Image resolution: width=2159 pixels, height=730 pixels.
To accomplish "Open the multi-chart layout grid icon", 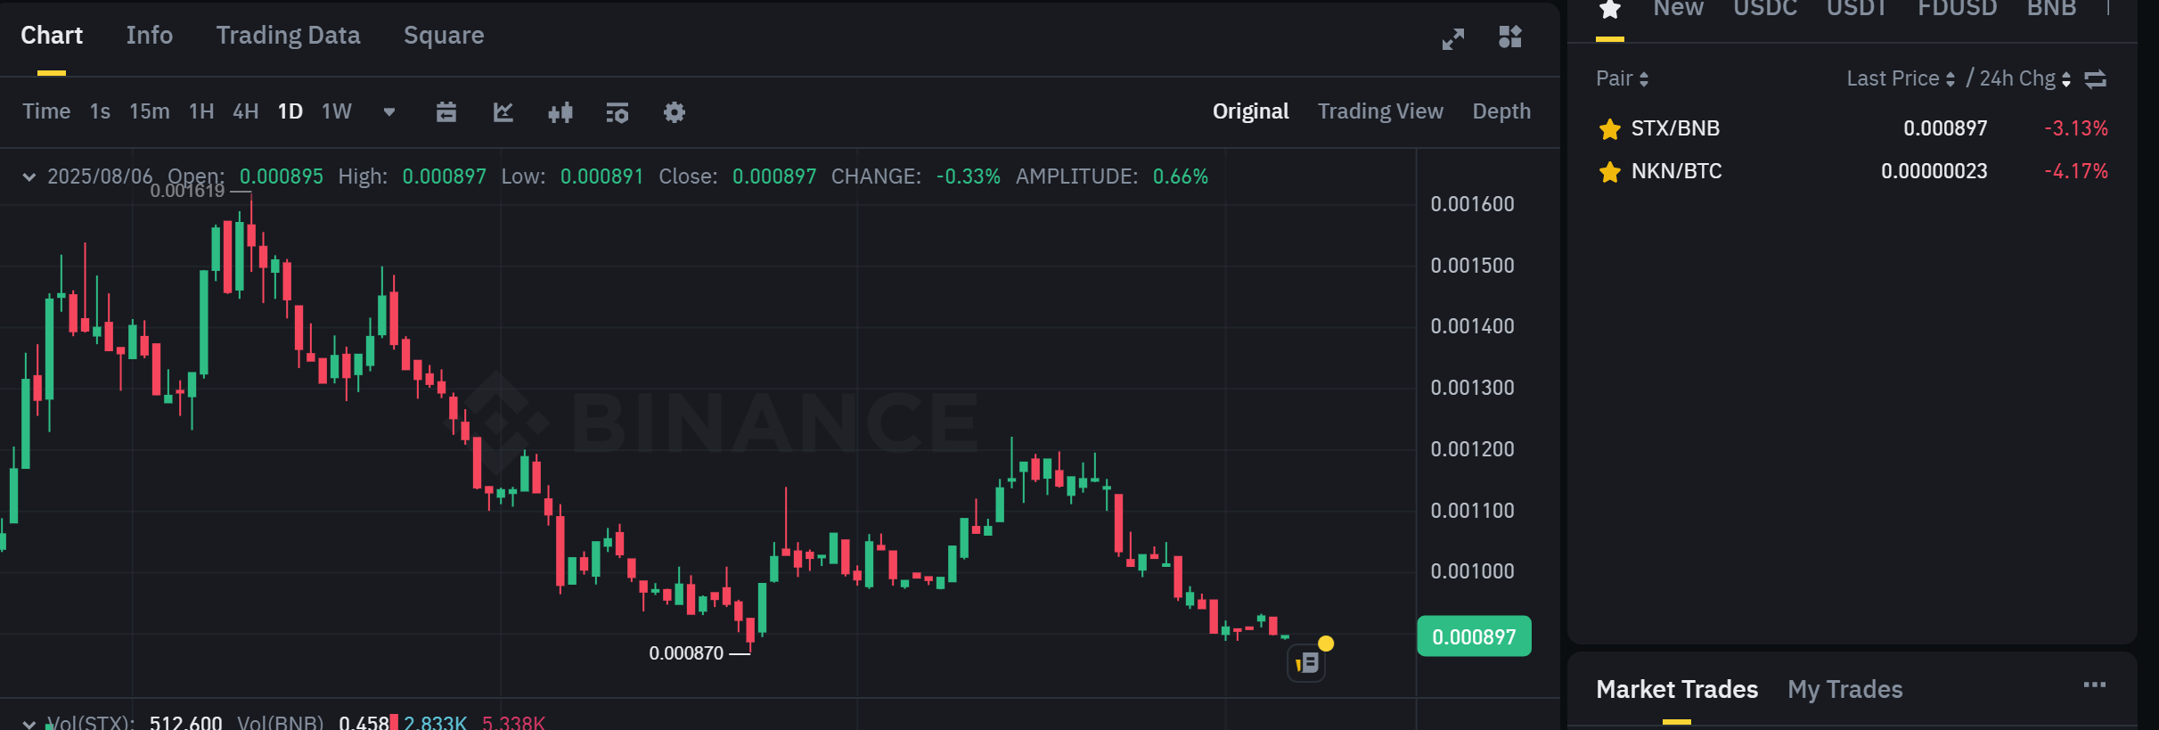I will (1510, 37).
